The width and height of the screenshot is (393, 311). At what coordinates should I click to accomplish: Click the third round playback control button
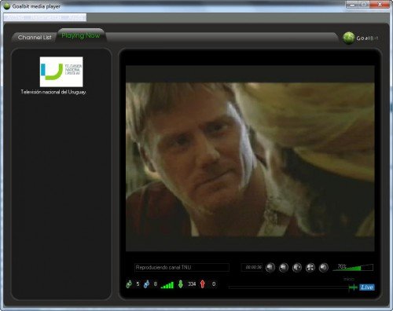click(297, 267)
